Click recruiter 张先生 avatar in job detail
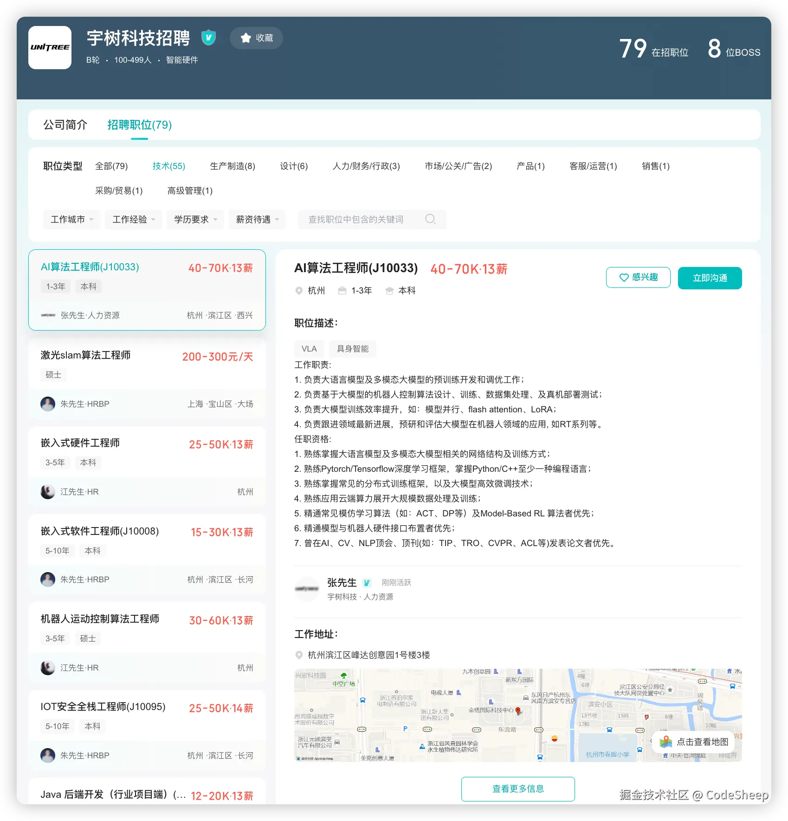 [307, 589]
